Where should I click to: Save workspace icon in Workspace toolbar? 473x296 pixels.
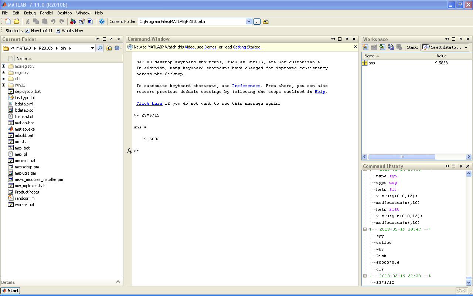(x=391, y=47)
